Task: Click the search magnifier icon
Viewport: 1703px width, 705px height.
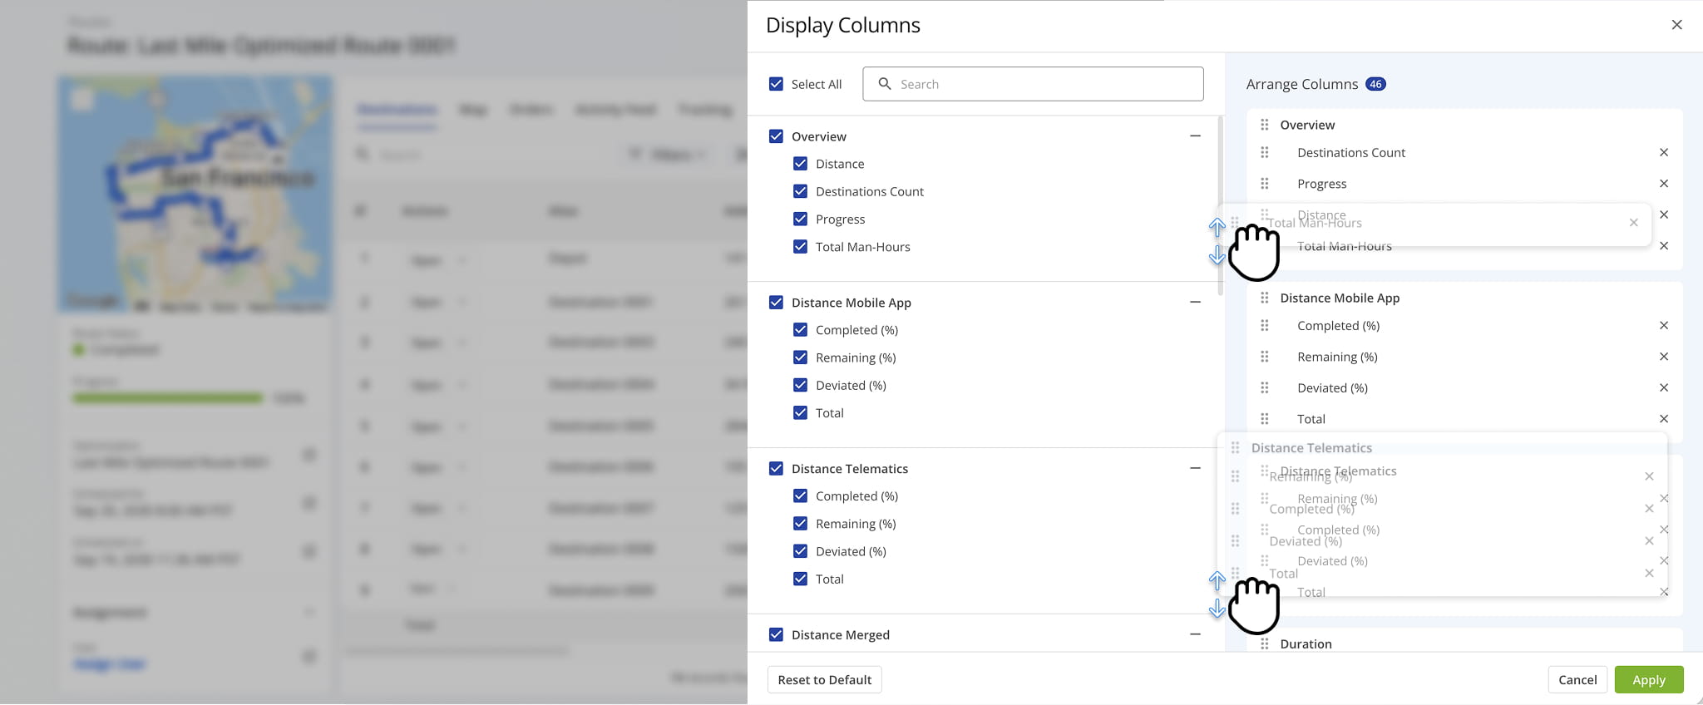Action: tap(885, 84)
